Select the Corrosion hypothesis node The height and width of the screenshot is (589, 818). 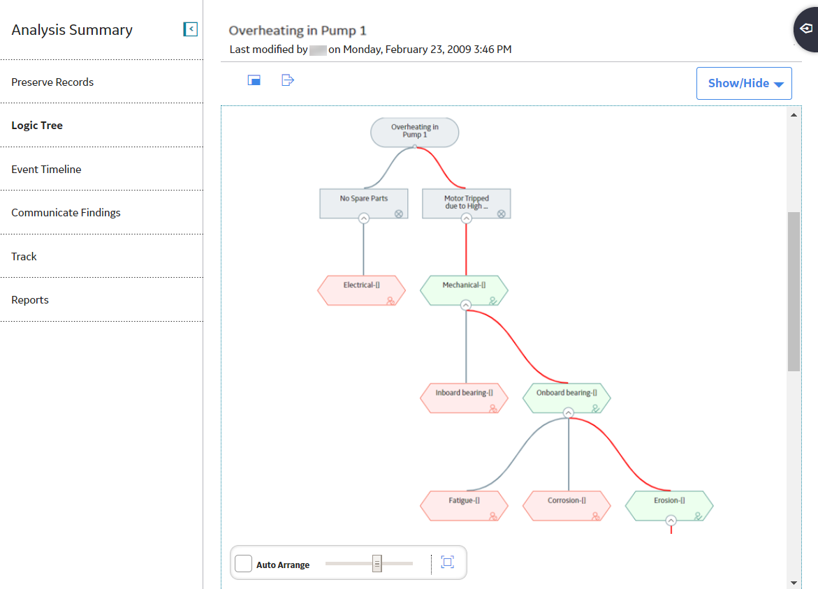[x=567, y=505]
